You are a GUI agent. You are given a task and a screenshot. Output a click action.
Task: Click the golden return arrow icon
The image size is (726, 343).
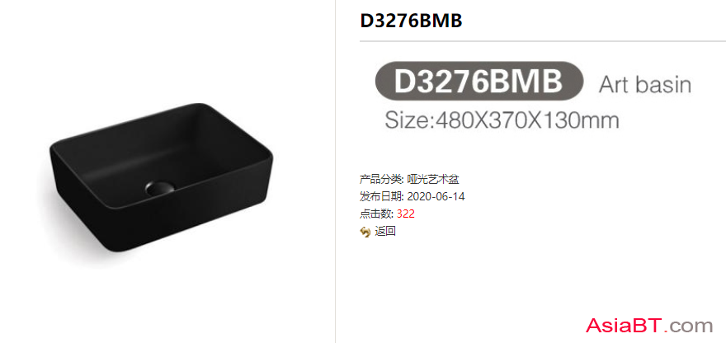[x=365, y=232]
